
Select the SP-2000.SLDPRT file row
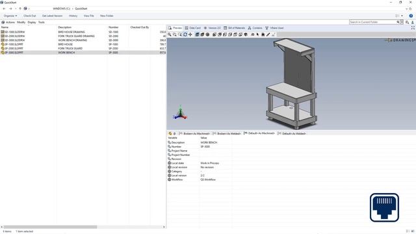[x=83, y=49]
